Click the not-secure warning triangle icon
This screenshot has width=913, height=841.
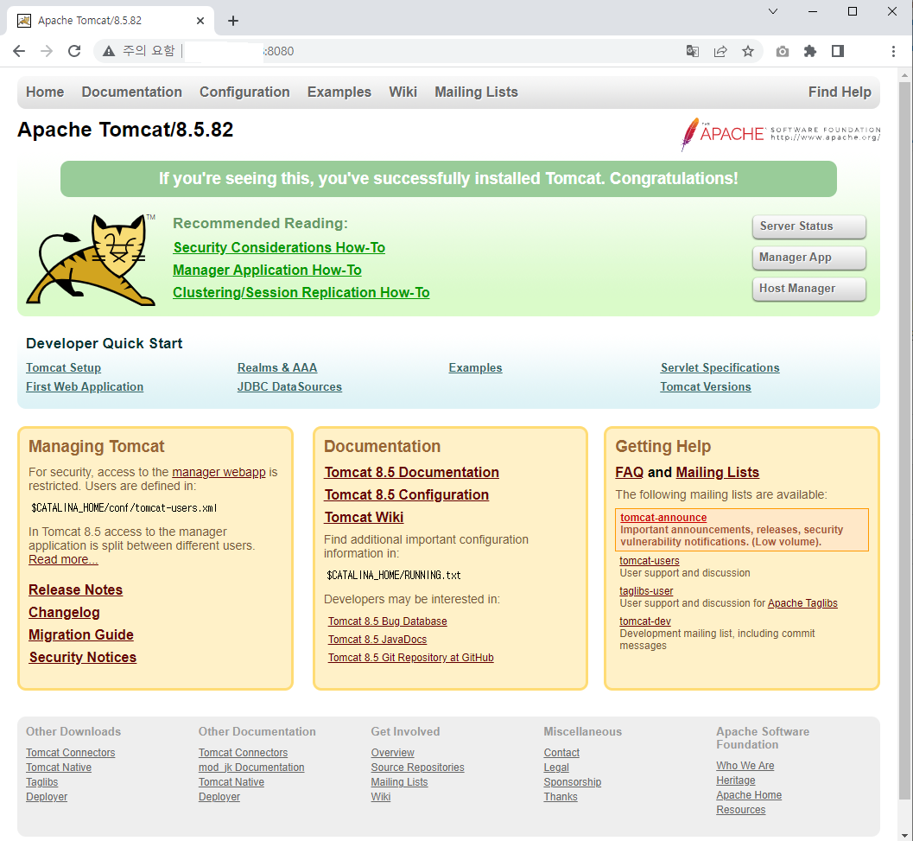click(109, 51)
